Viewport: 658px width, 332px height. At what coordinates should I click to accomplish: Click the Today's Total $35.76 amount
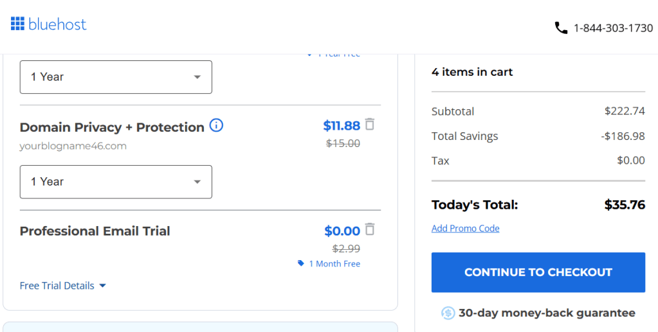(625, 205)
